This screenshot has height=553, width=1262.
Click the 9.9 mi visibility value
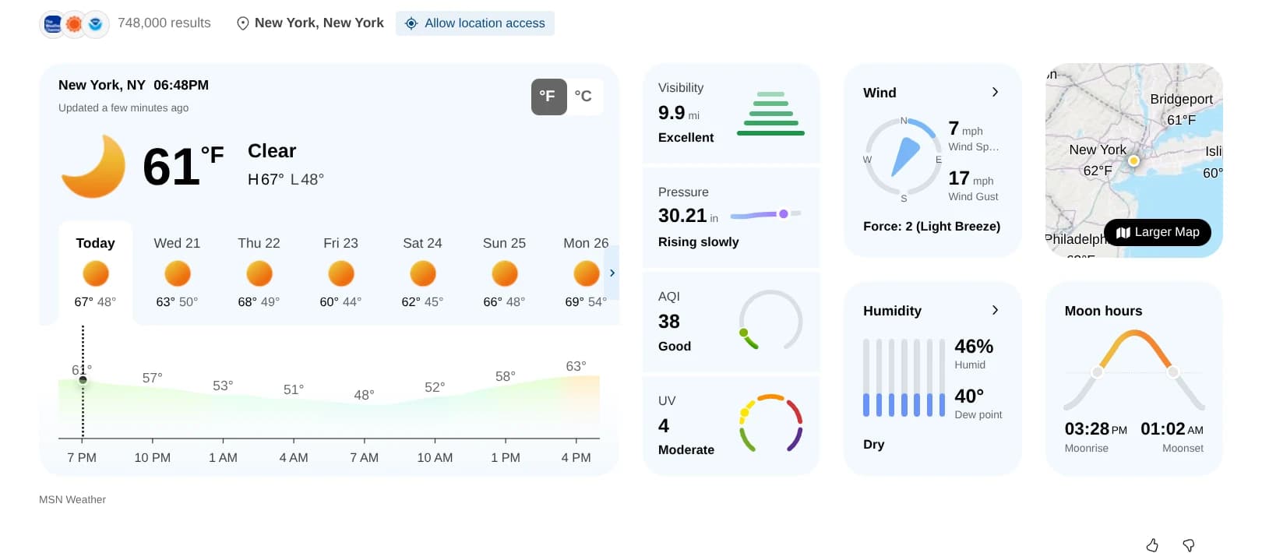(679, 113)
